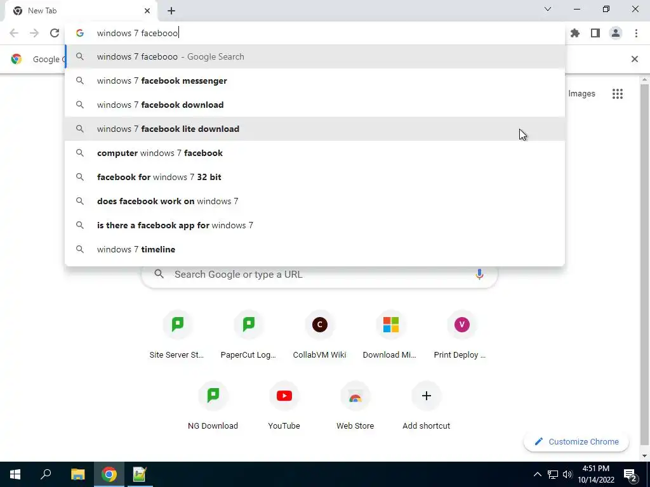Viewport: 650px width, 487px height.
Task: Open the tab search chevron
Action: [548, 9]
